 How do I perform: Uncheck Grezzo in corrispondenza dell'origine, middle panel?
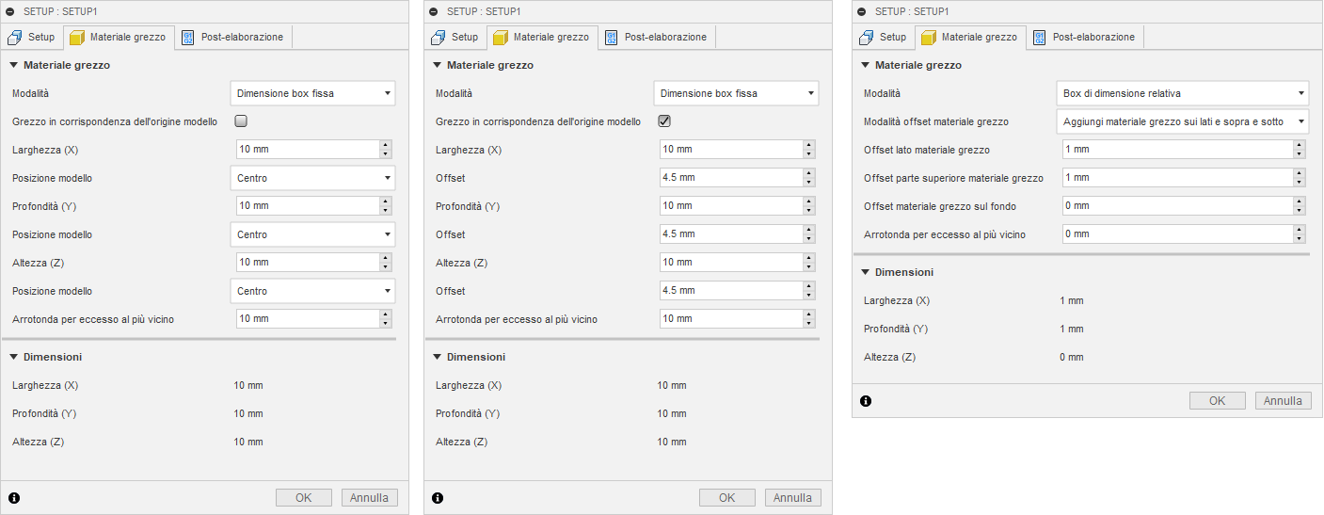coord(664,121)
